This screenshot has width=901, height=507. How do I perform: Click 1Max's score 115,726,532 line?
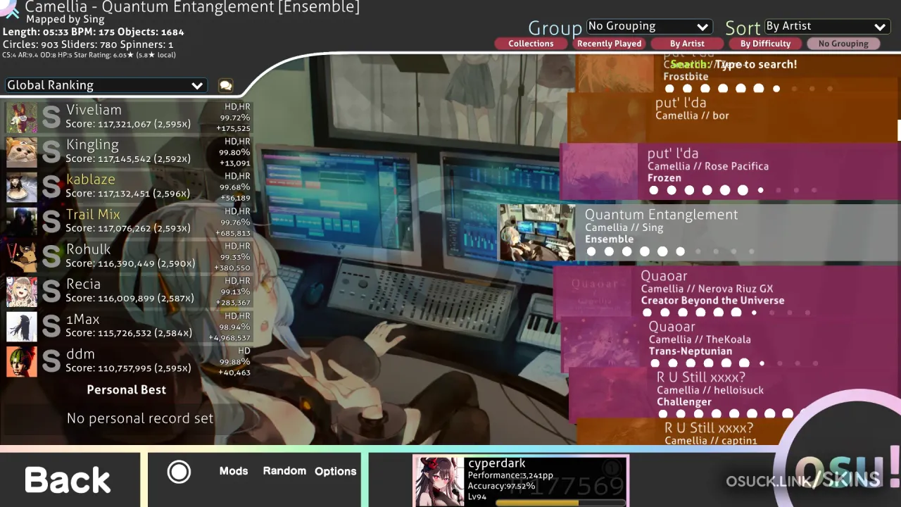pos(128,333)
